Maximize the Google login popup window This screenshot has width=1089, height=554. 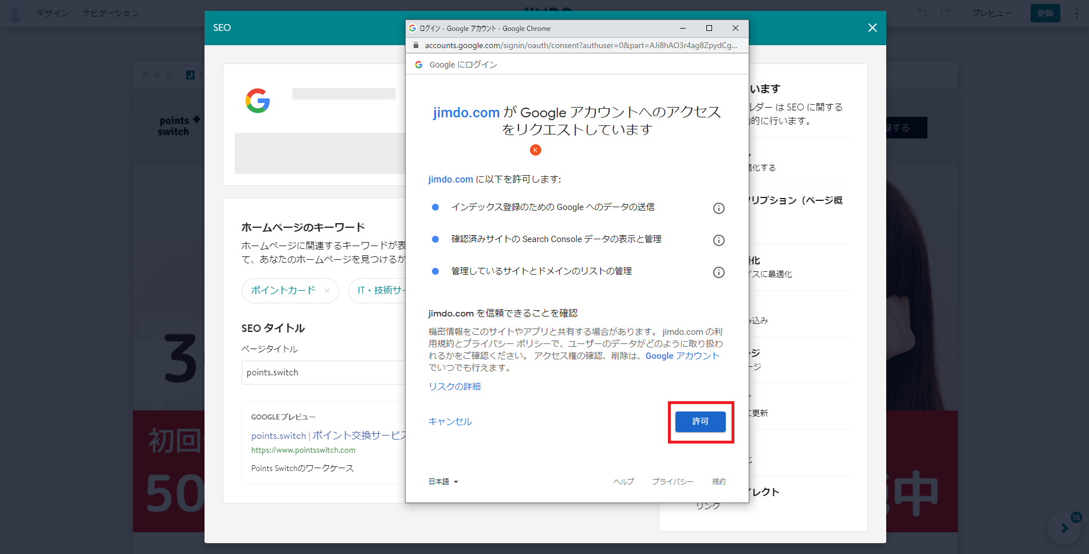(x=709, y=28)
